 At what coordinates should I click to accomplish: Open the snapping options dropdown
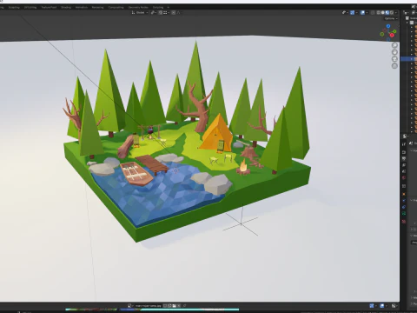click(166, 12)
